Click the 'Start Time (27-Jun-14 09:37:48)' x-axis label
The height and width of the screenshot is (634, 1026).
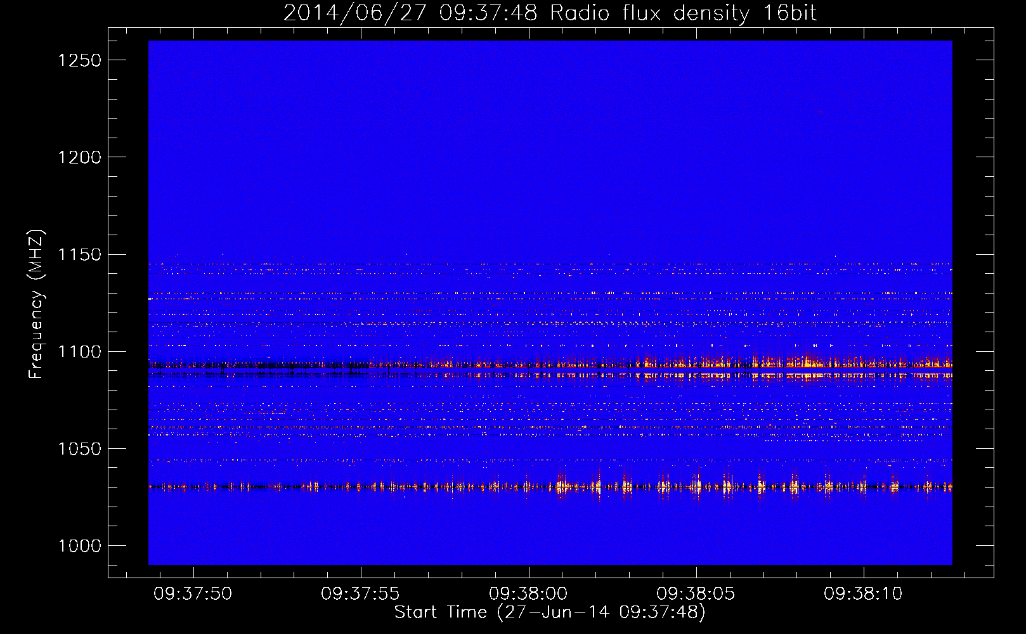(550, 612)
